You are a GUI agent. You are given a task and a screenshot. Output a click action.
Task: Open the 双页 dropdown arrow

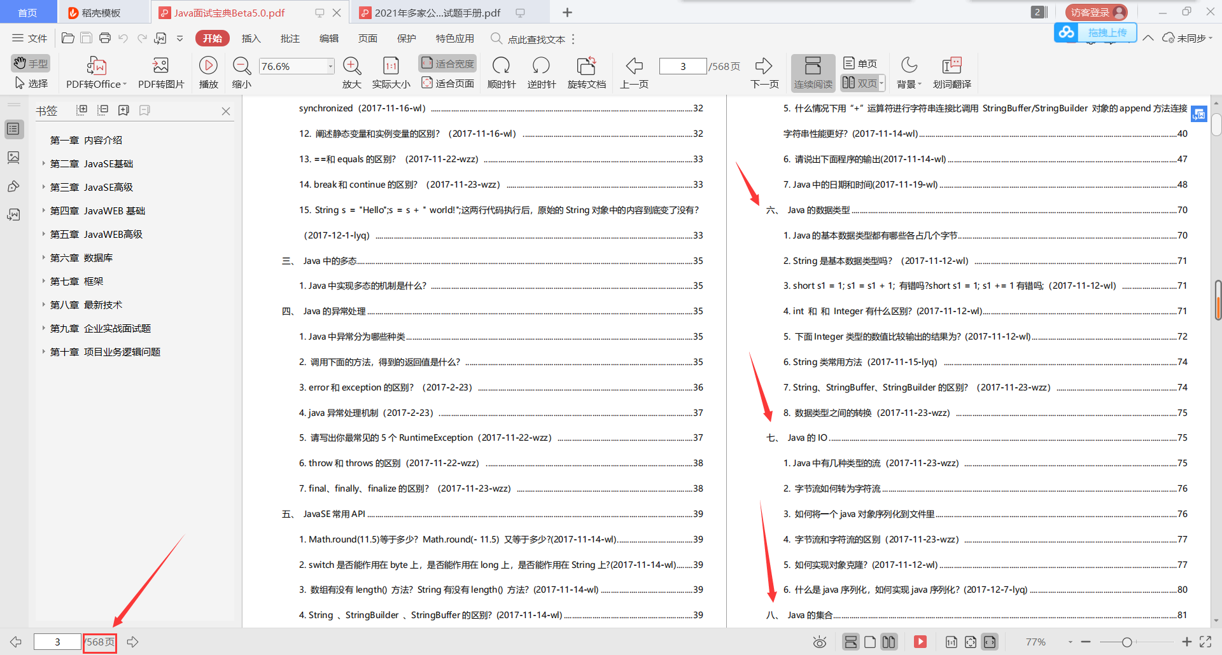tap(881, 83)
